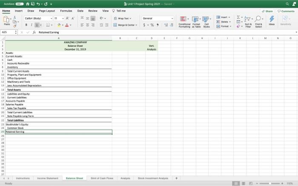This screenshot has height=186, width=298.
Task: Click the Home icon in title bar
Action: [x=28, y=4]
